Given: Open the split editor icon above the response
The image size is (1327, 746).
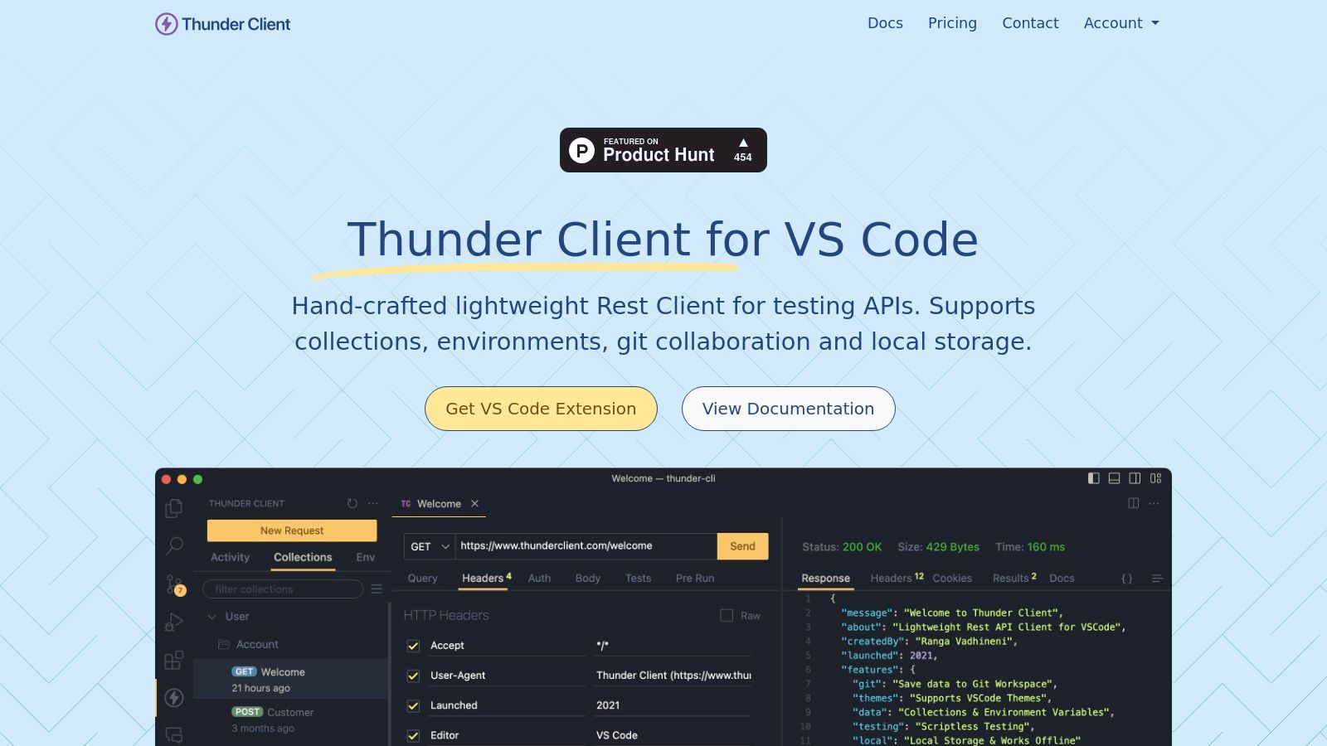Looking at the screenshot, I should [x=1134, y=503].
